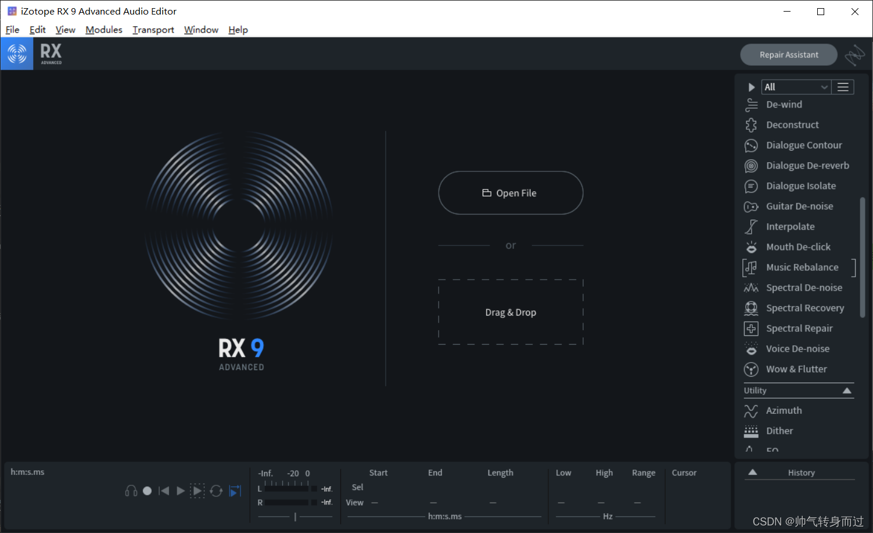Click the Drag & Drop area
This screenshot has height=533, width=873.
pos(511,312)
